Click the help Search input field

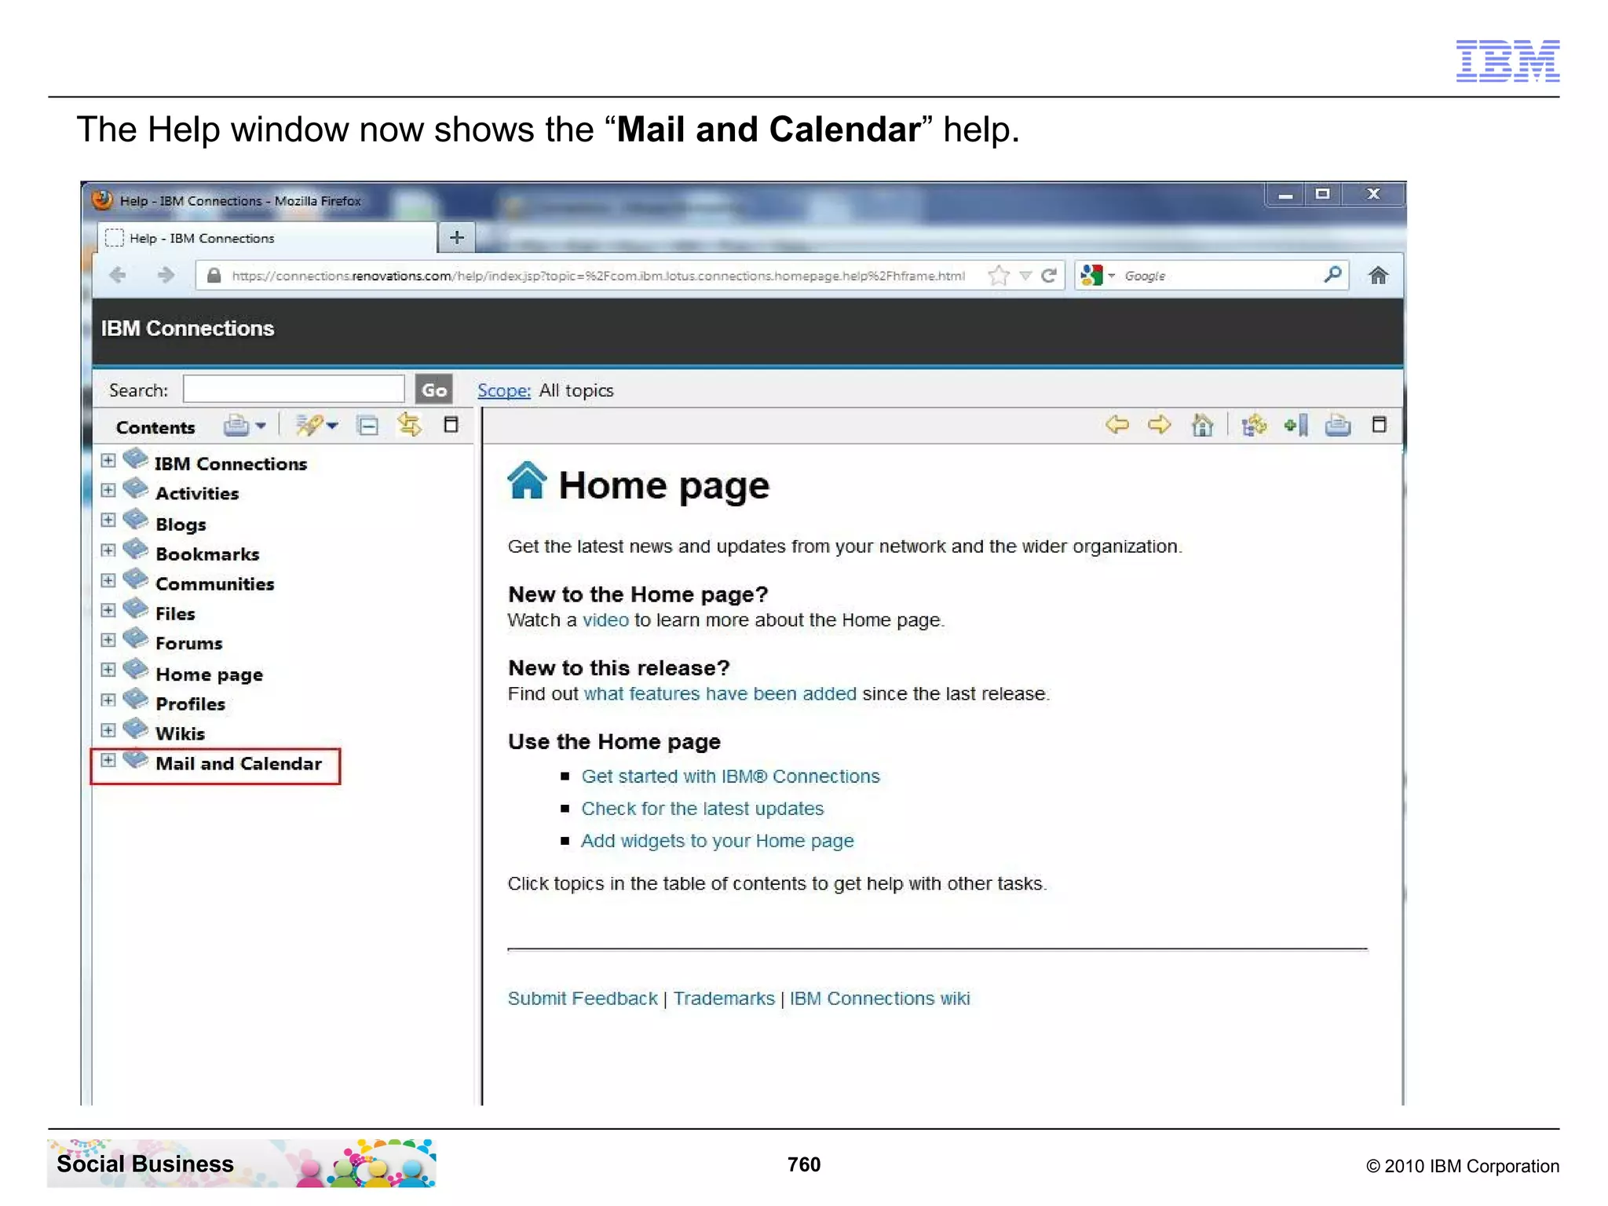(294, 389)
